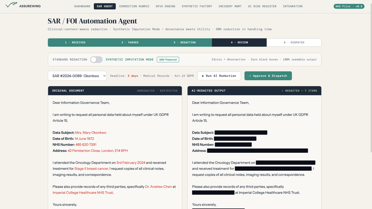
Task: Click the Standard Redaction label
Action: coord(70,60)
